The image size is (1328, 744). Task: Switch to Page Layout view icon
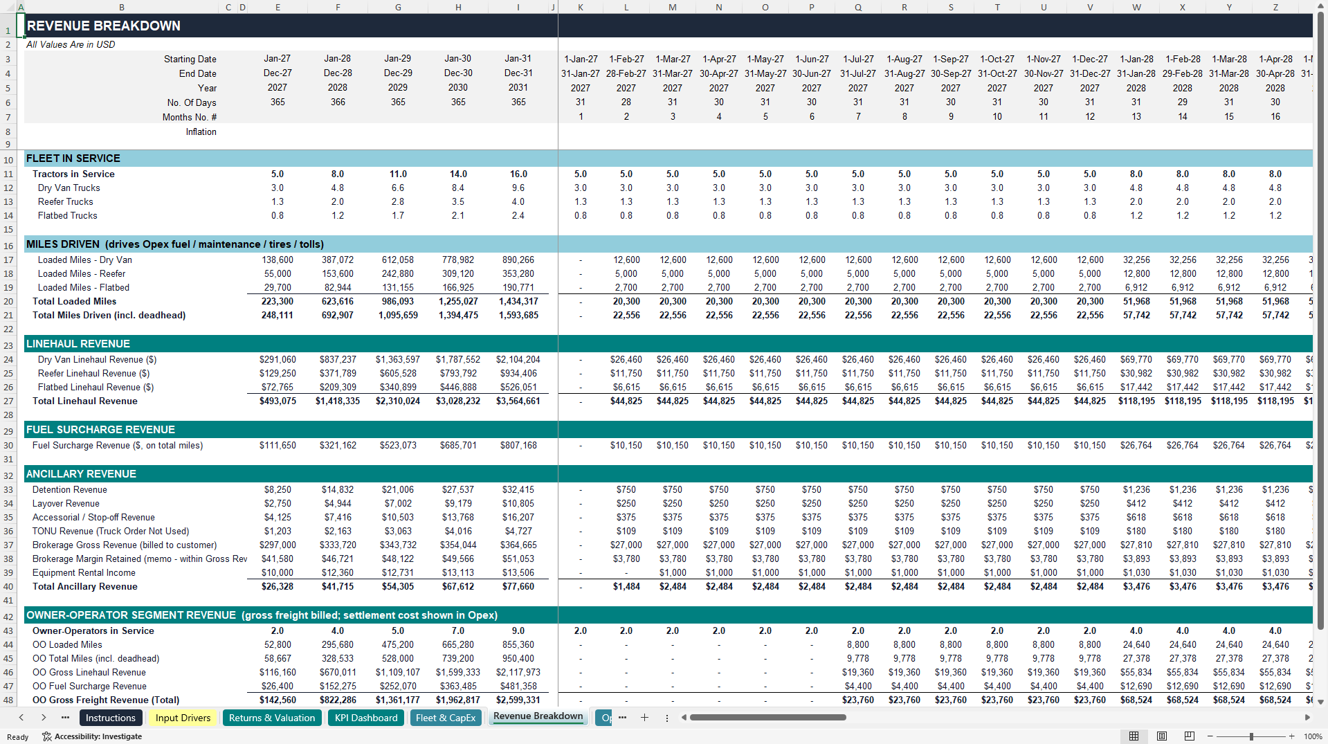coord(1162,736)
